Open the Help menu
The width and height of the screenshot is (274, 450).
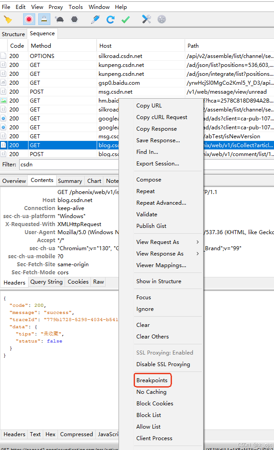pos(121,7)
